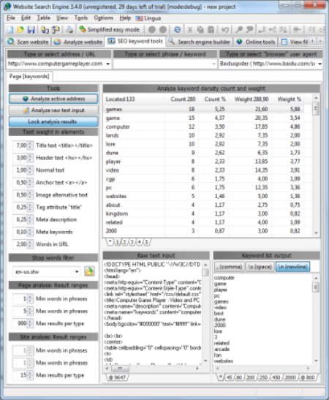This screenshot has height=400, width=329.
Task: Open the stop words file folder icon
Action: [89, 271]
